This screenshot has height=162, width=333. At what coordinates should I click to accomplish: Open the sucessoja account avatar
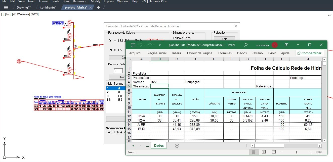click(x=275, y=45)
